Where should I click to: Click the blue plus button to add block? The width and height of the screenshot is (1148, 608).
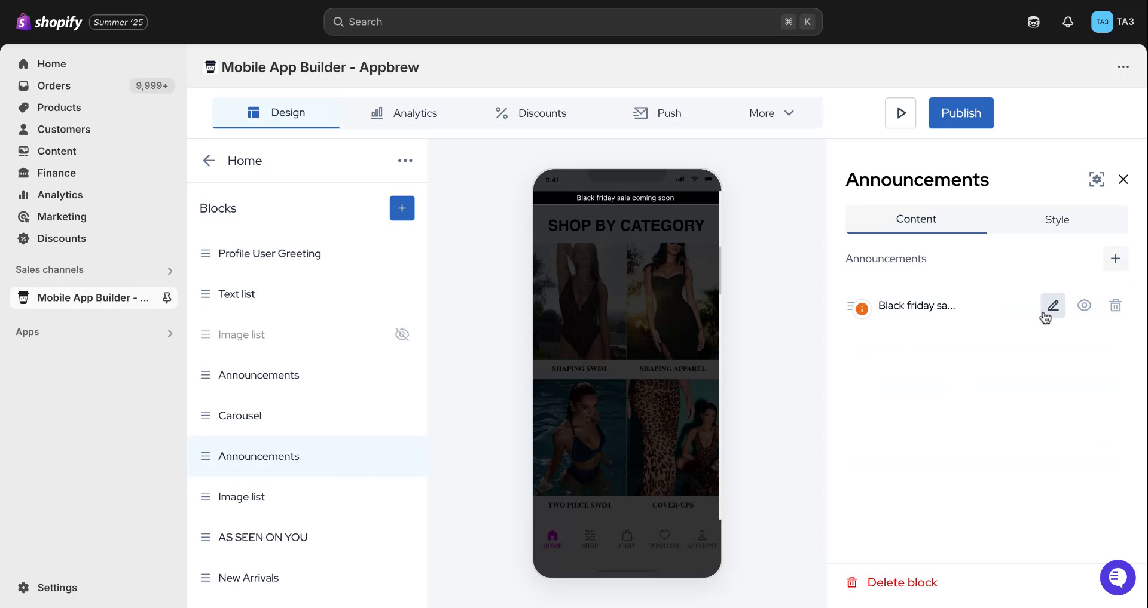pos(402,208)
